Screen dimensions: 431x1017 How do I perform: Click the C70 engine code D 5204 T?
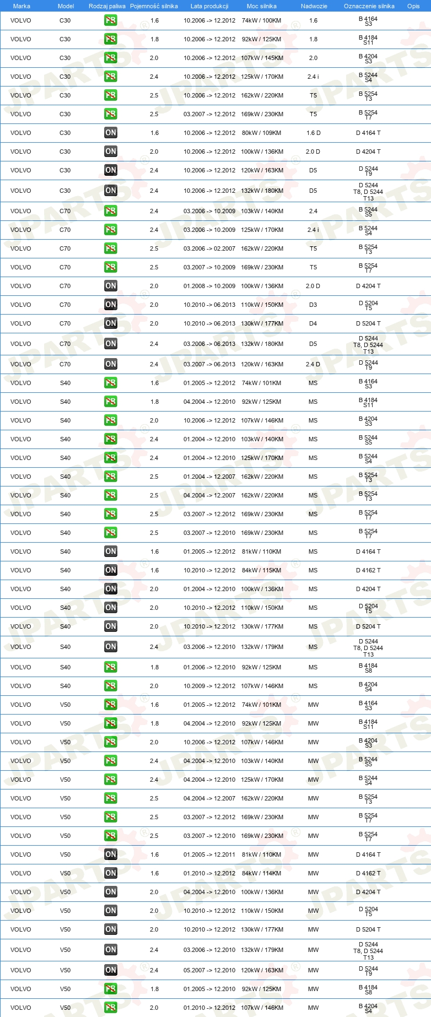click(x=368, y=323)
